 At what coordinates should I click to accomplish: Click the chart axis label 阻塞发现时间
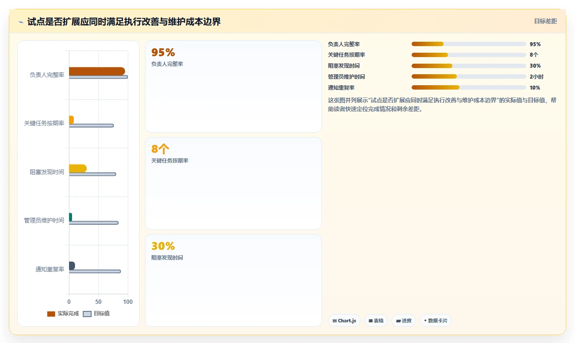47,172
